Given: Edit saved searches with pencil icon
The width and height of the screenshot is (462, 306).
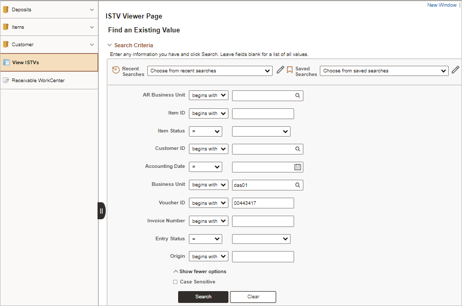Looking at the screenshot, I should pyautogui.click(x=455, y=70).
